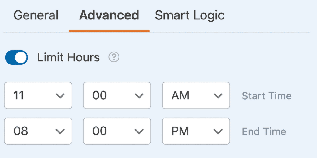
Task: Click the Limit Hours label text
Action: pos(68,57)
